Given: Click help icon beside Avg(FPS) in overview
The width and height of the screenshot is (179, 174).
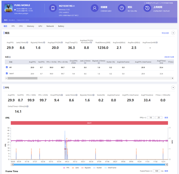Looking at the screenshot, I should click(x=15, y=43).
